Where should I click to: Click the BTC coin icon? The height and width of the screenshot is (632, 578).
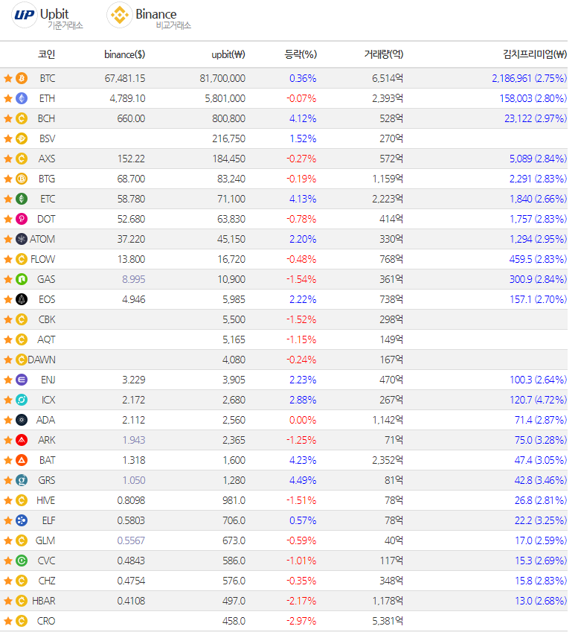(x=22, y=78)
